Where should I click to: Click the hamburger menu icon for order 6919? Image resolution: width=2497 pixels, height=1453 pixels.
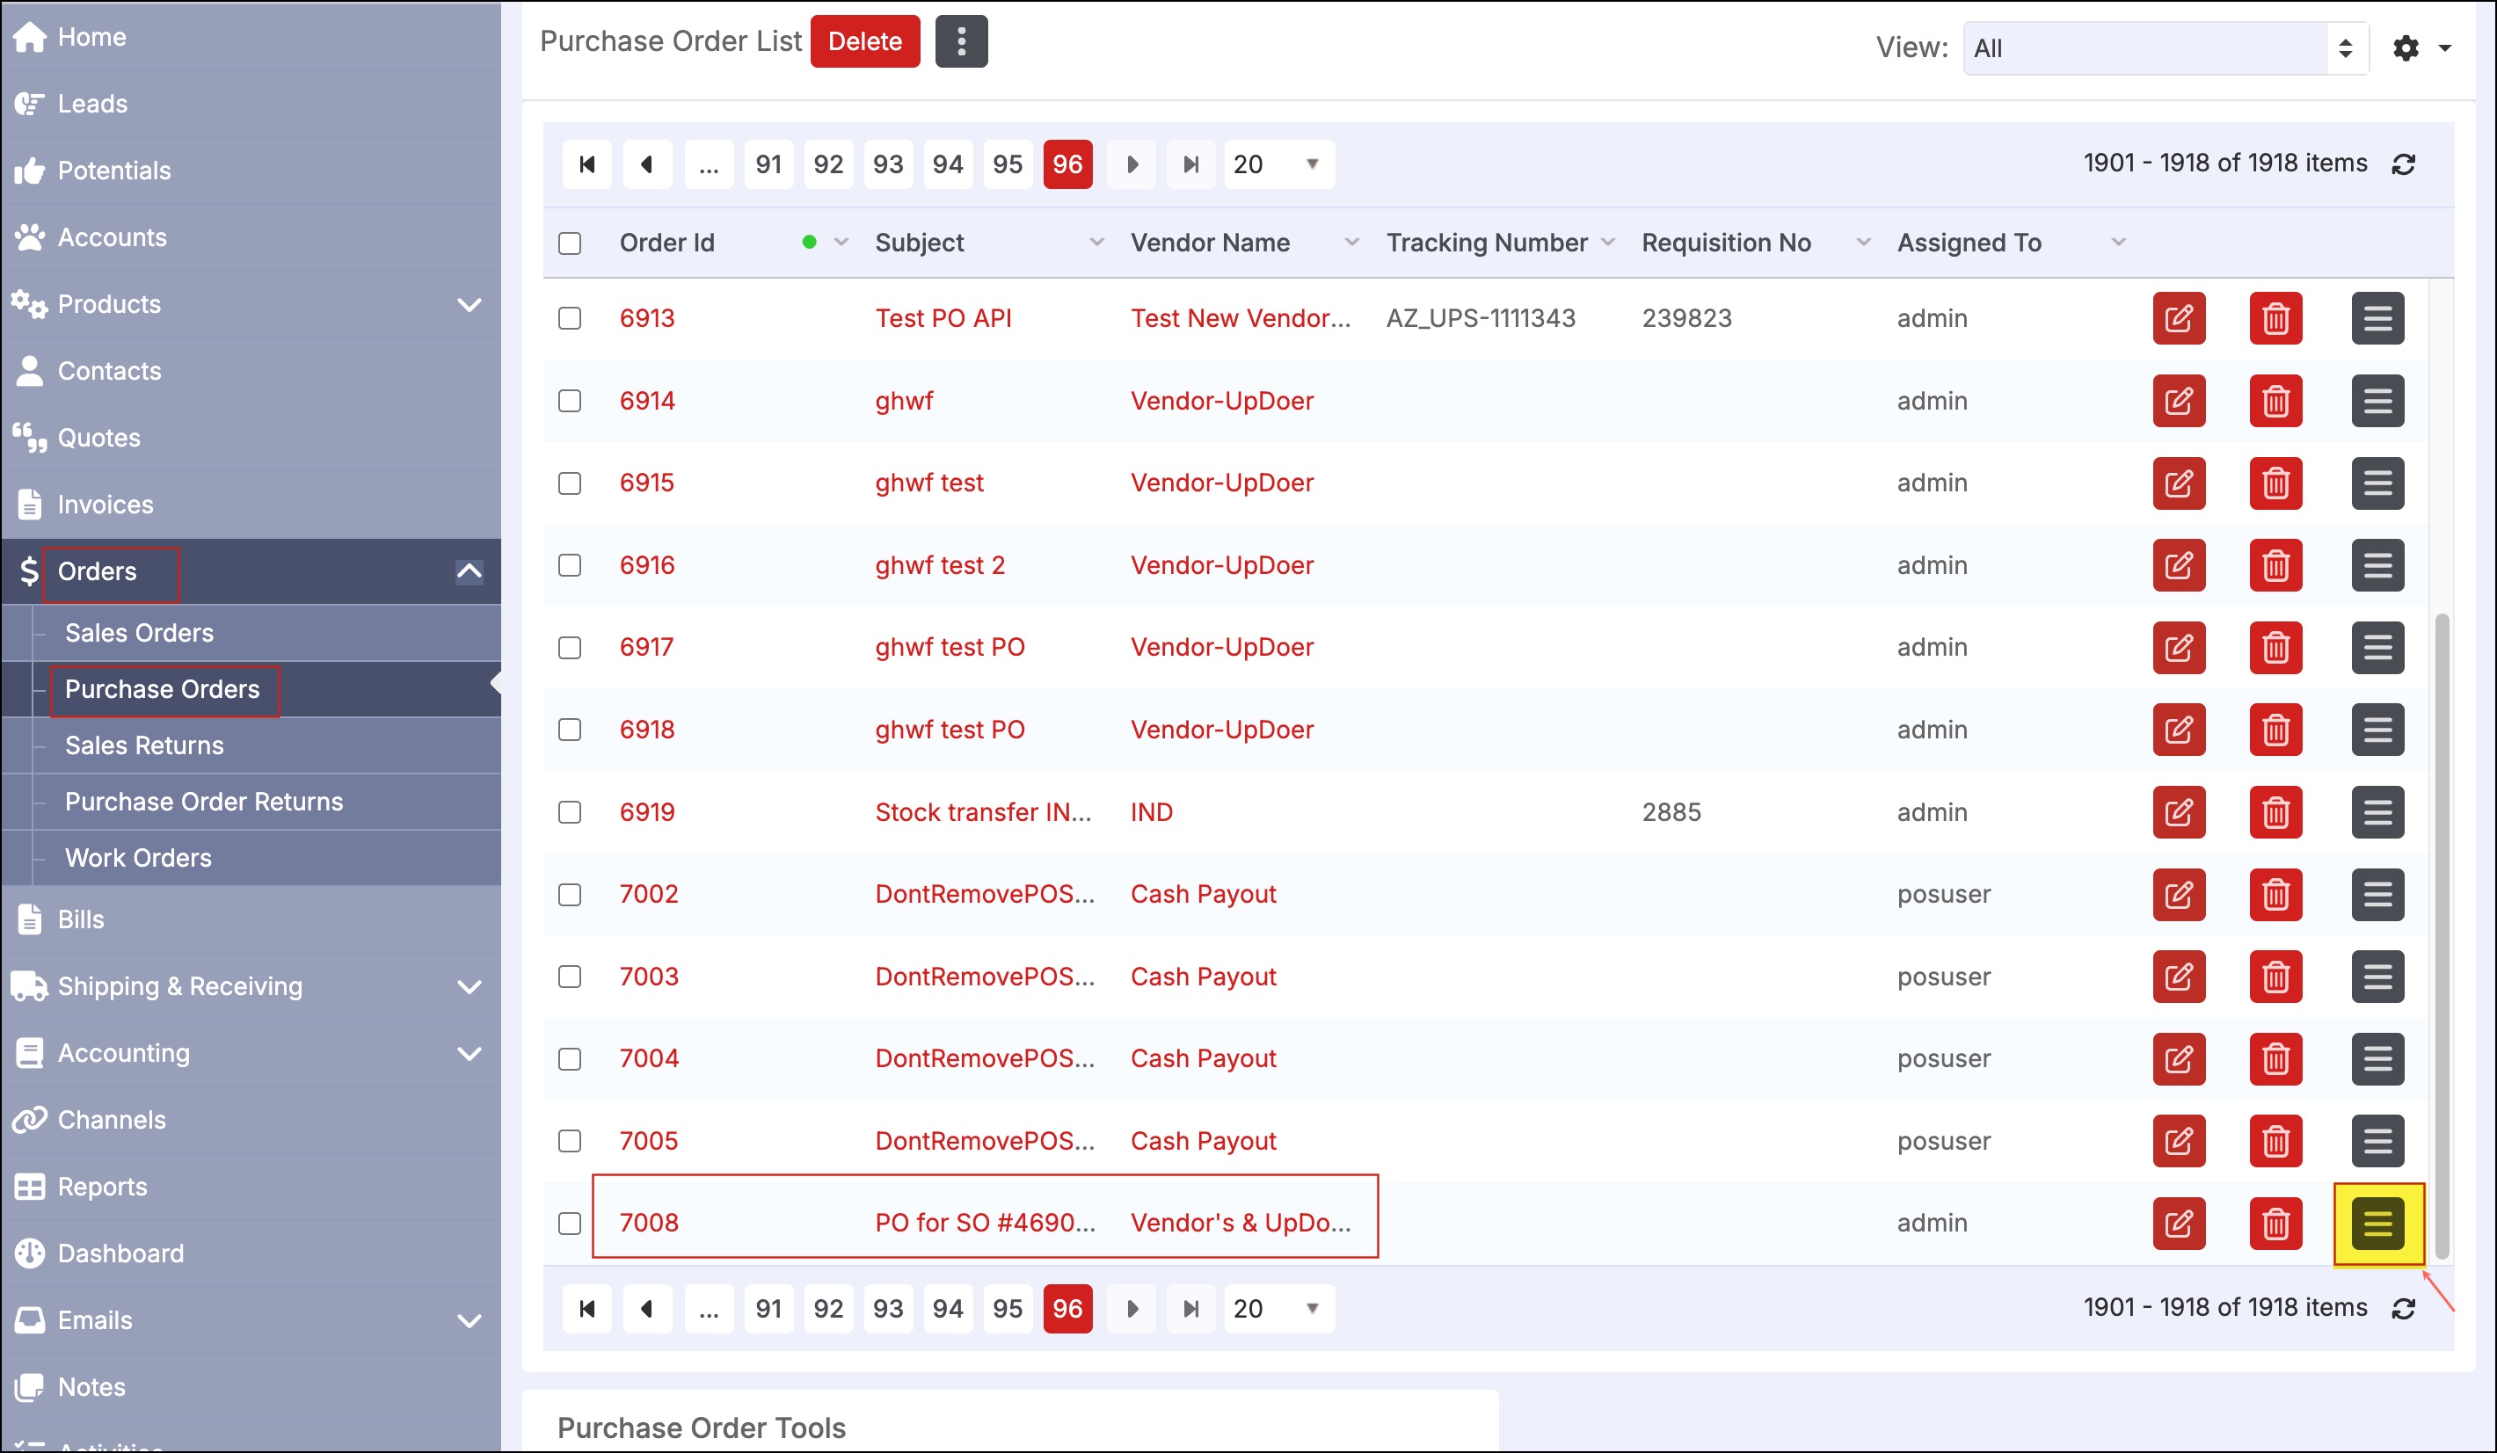click(x=2377, y=812)
